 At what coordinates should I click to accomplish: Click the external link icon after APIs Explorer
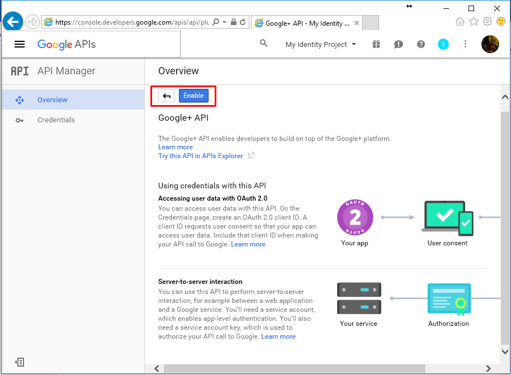coord(251,155)
